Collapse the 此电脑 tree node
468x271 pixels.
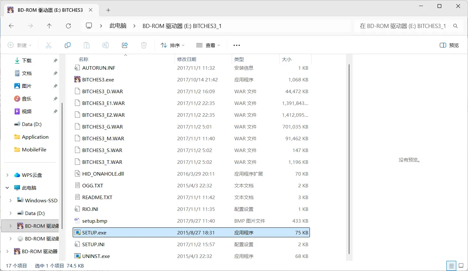pos(7,188)
